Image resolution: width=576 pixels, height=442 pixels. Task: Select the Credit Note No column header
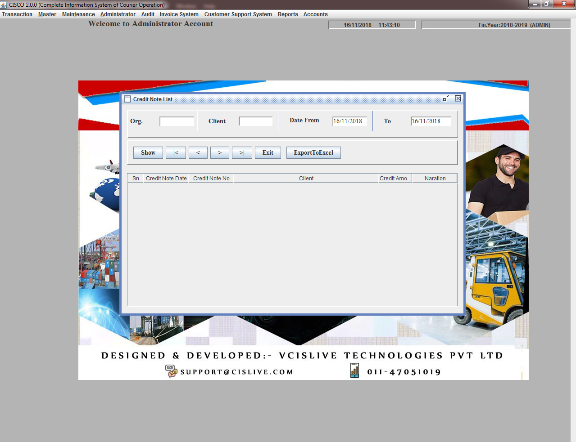(211, 179)
